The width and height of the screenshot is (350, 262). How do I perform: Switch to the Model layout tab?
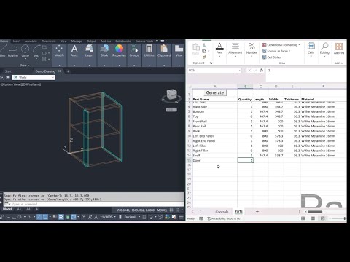tap(7, 209)
